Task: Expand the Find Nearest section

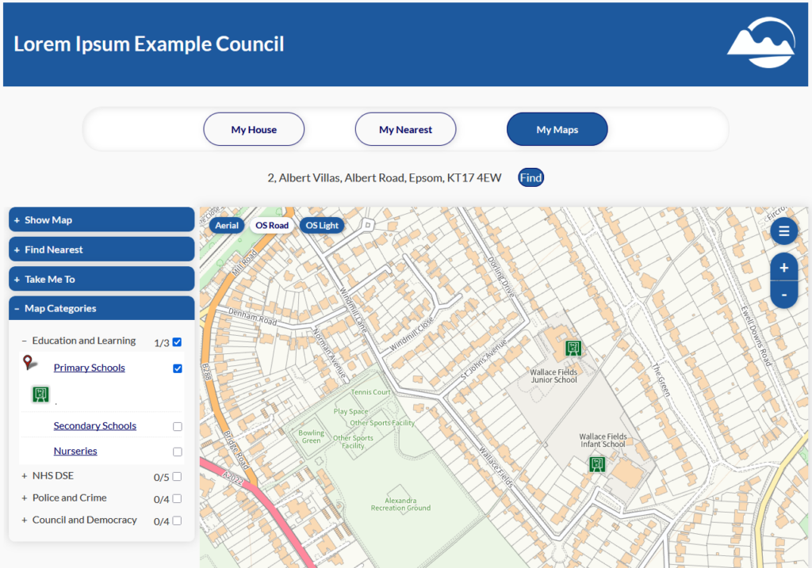Action: (x=101, y=250)
